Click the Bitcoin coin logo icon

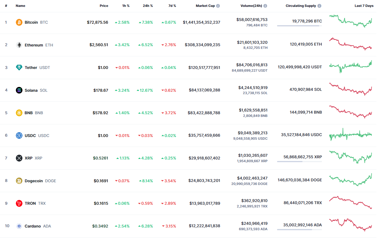click(x=19, y=22)
